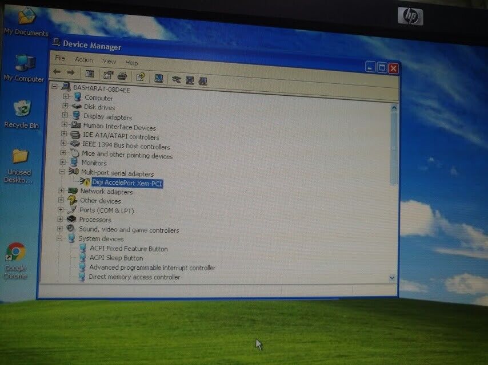488x365 pixels.
Task: Select the Ports (COM & LPT) label
Action: pyautogui.click(x=106, y=210)
